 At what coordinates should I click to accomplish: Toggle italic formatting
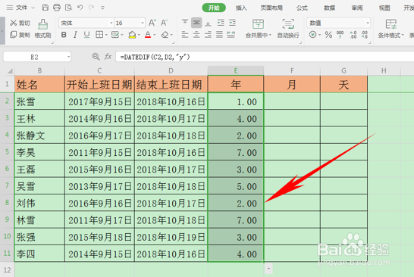tap(75, 35)
